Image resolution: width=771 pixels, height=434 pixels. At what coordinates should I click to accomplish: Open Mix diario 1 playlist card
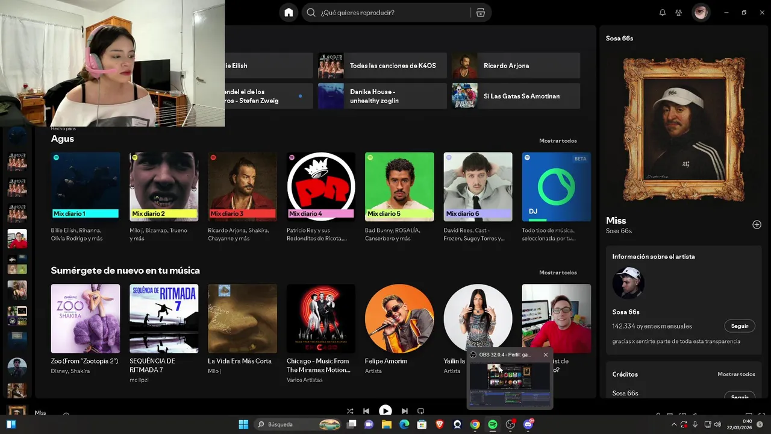click(86, 198)
